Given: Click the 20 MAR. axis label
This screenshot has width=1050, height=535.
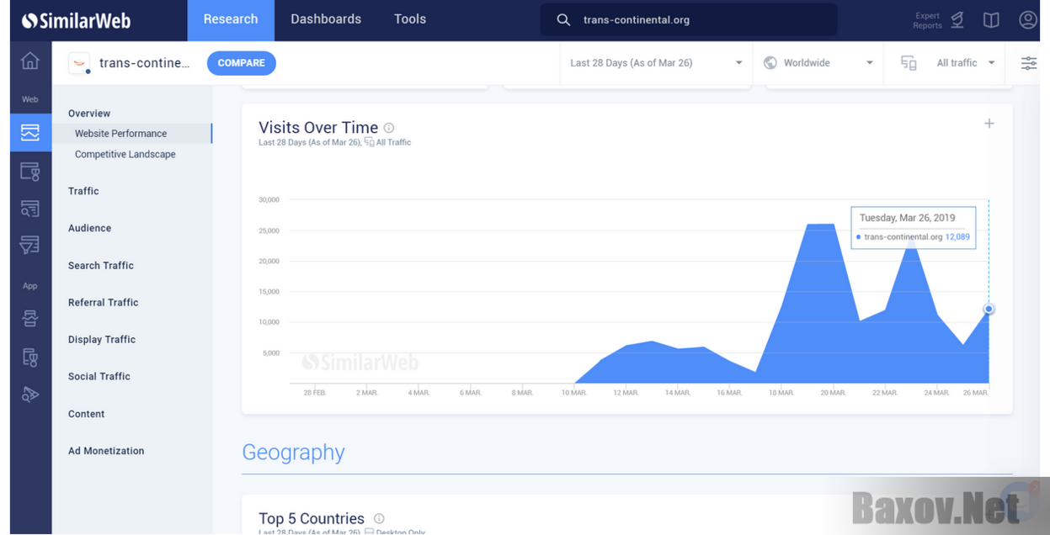Looking at the screenshot, I should (x=833, y=393).
